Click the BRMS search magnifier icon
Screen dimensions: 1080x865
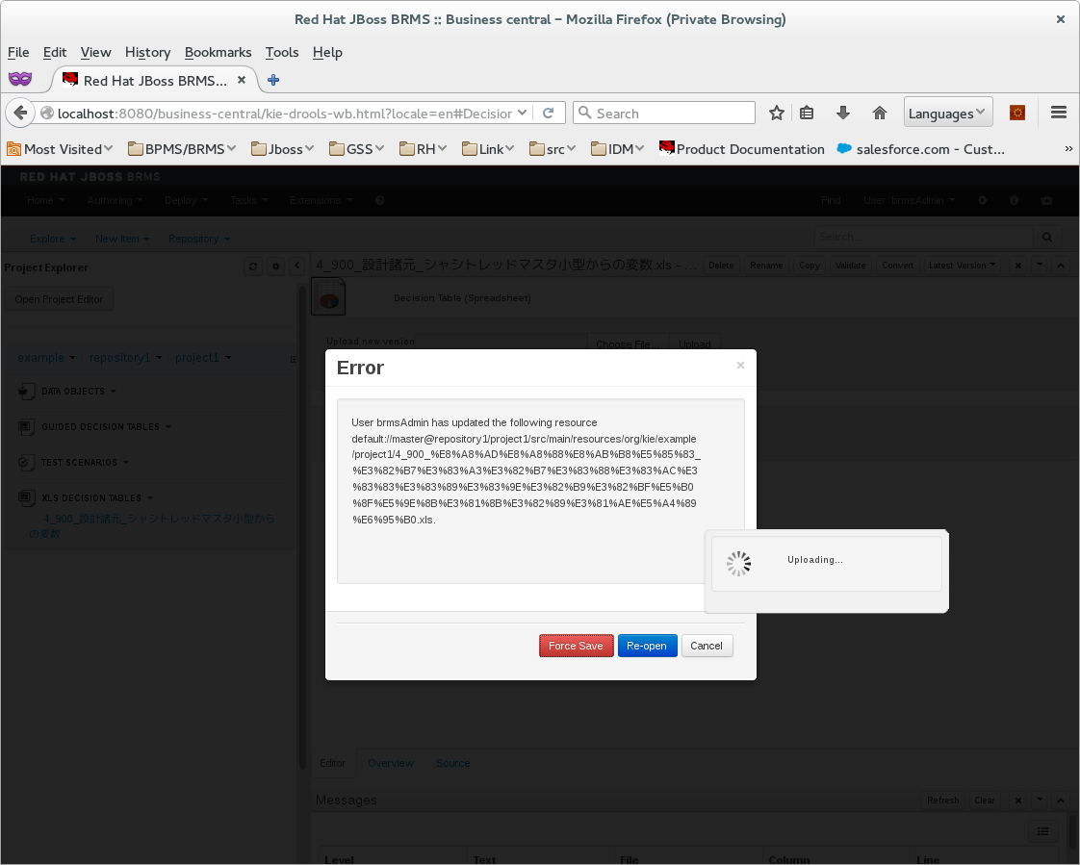[x=1047, y=237]
